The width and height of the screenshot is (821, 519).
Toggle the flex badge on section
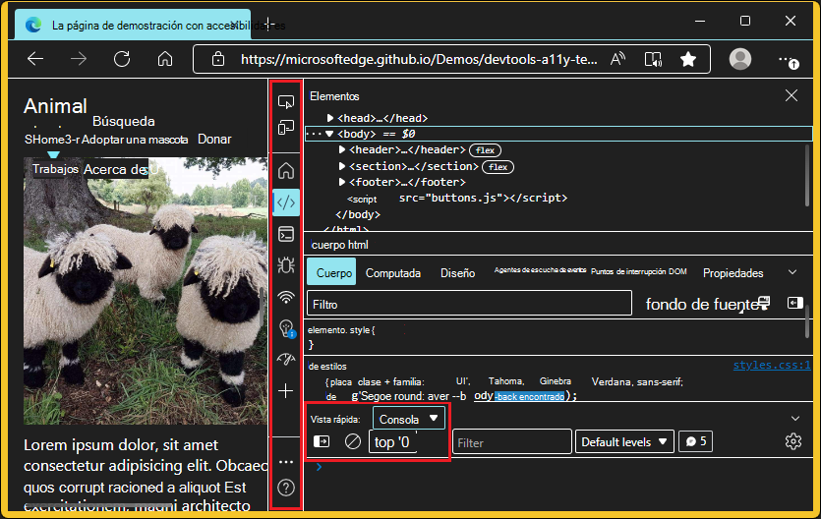point(498,167)
